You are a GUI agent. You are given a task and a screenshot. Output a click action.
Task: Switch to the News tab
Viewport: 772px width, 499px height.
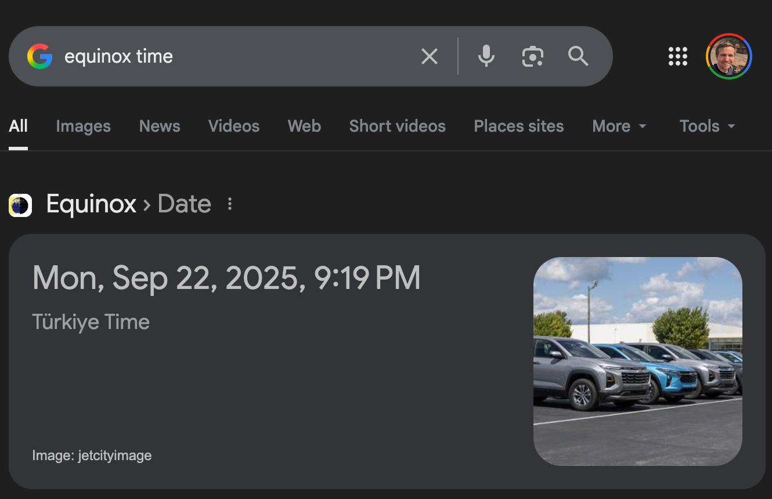(160, 126)
